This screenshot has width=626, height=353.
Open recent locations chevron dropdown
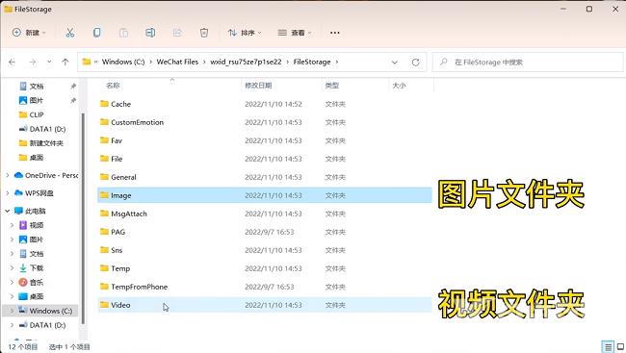tap(49, 63)
